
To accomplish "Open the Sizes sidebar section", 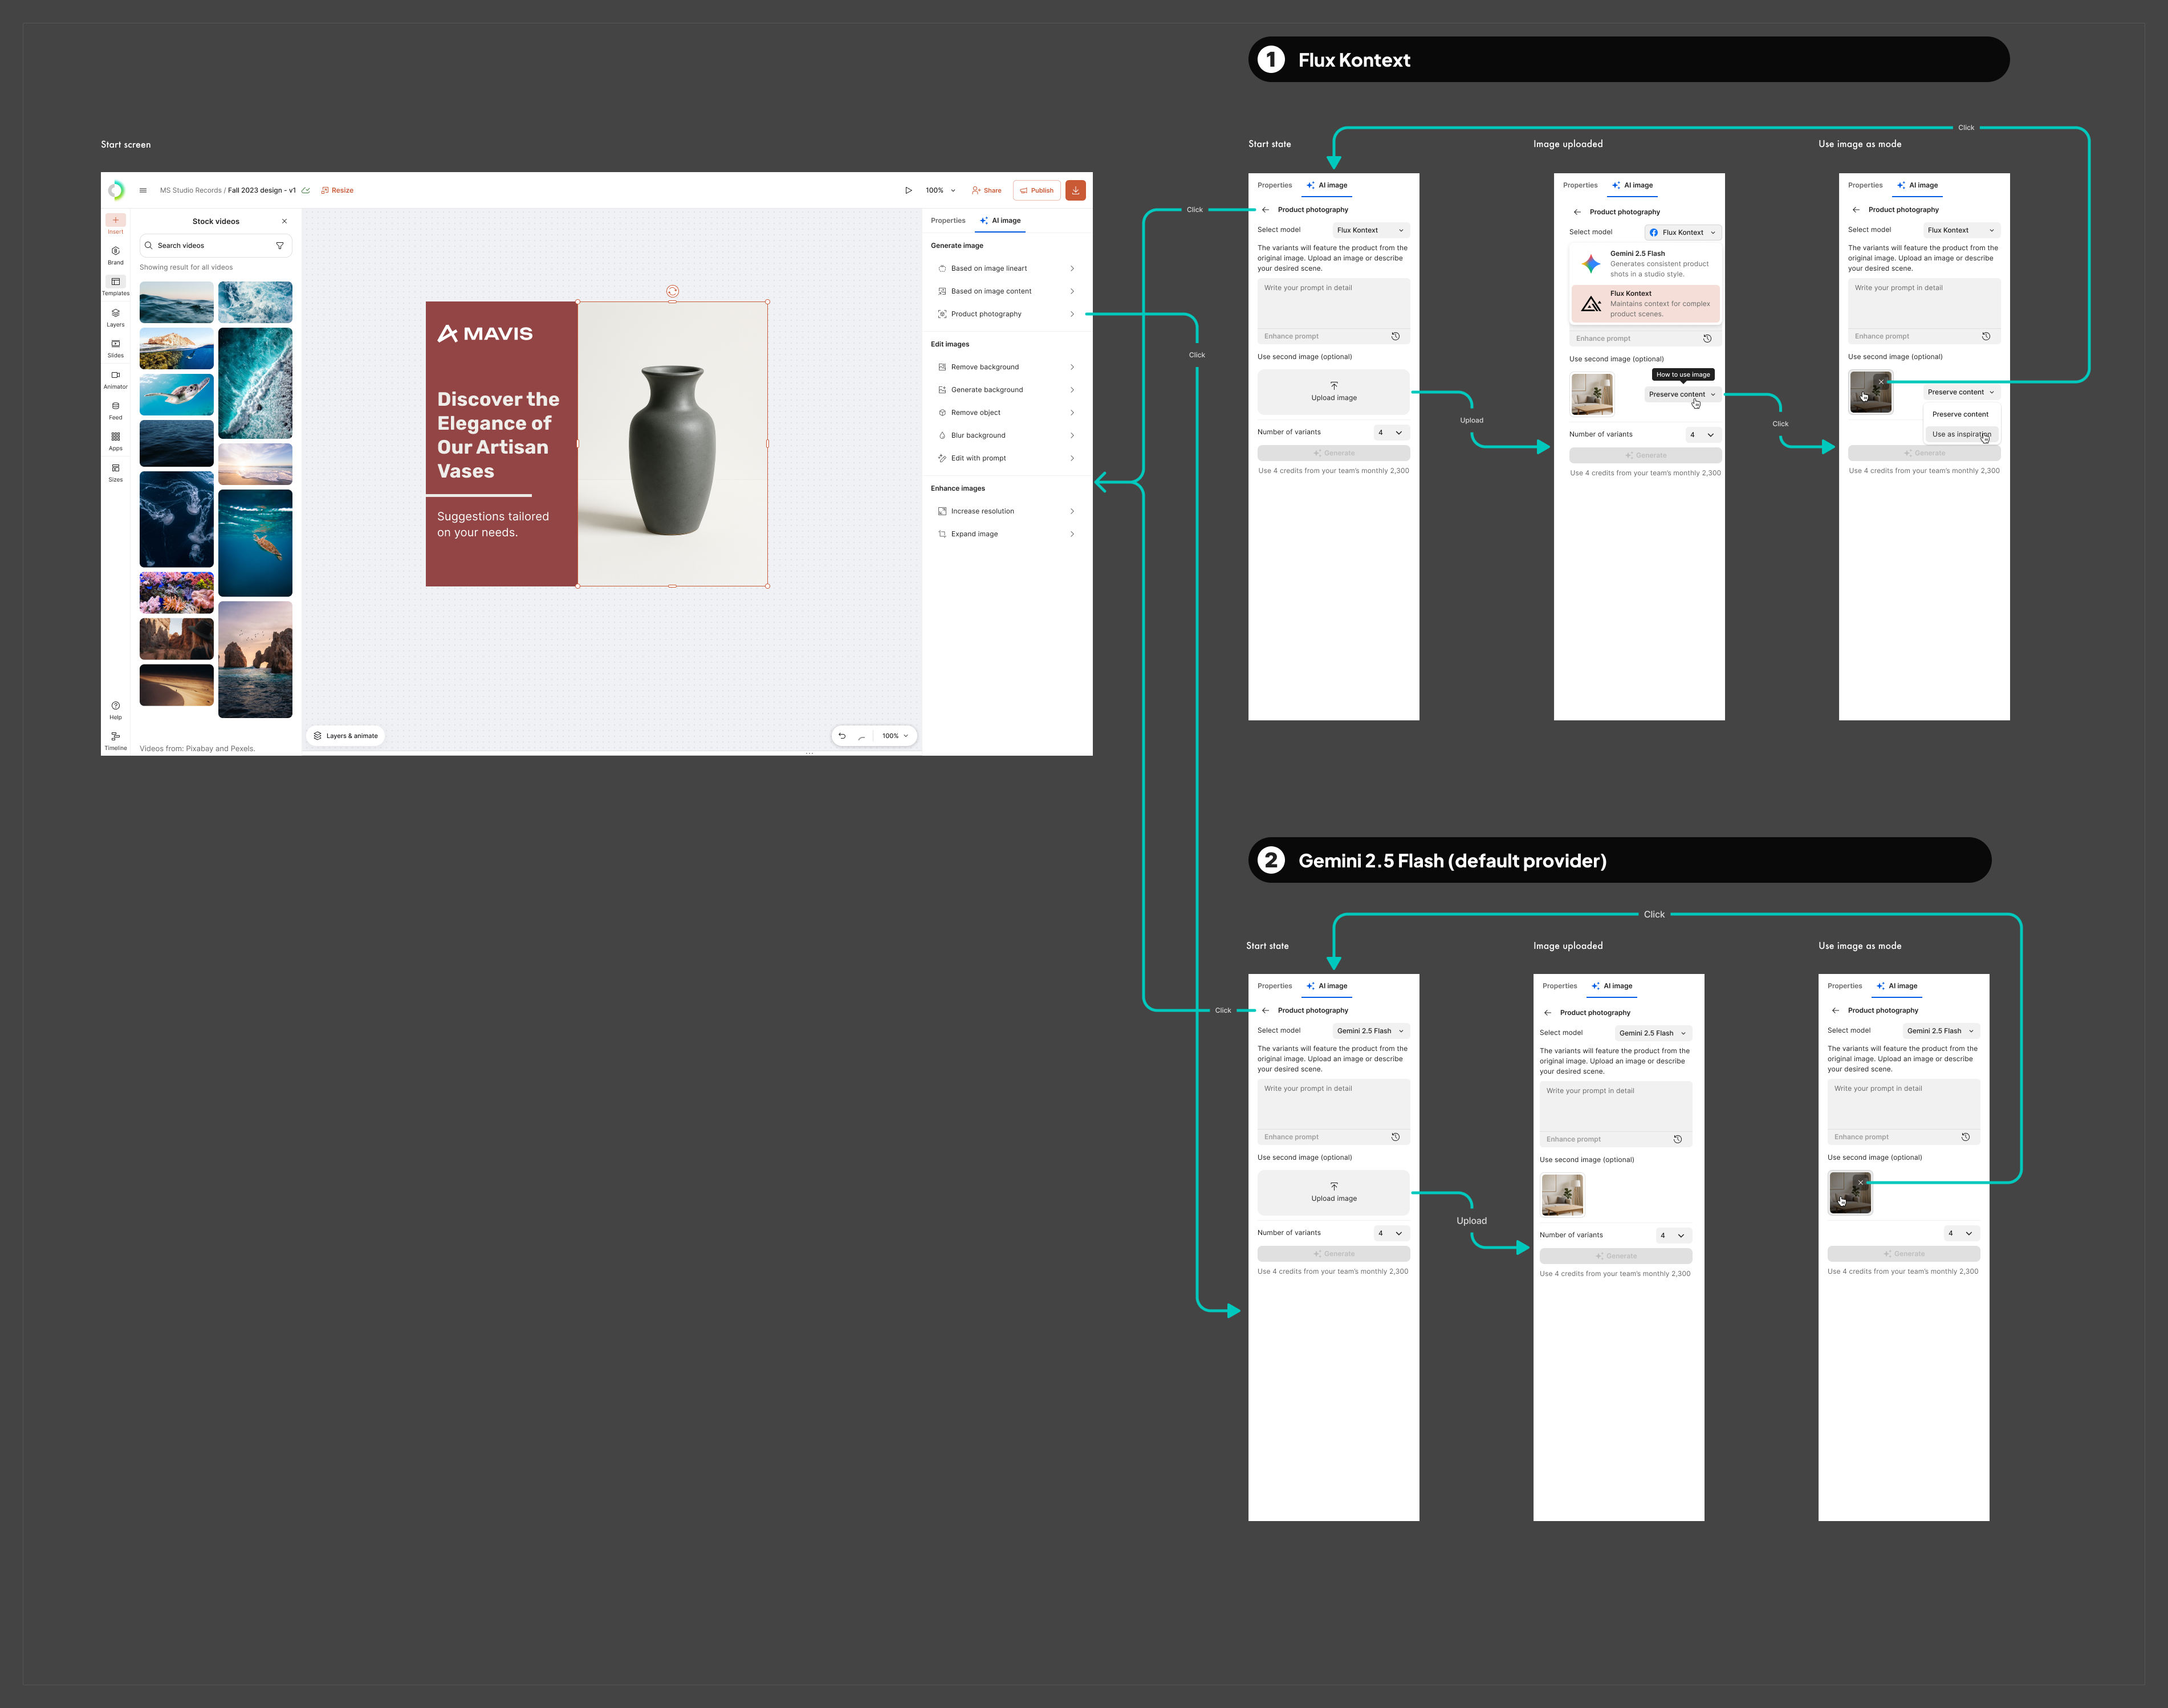I will tap(116, 472).
